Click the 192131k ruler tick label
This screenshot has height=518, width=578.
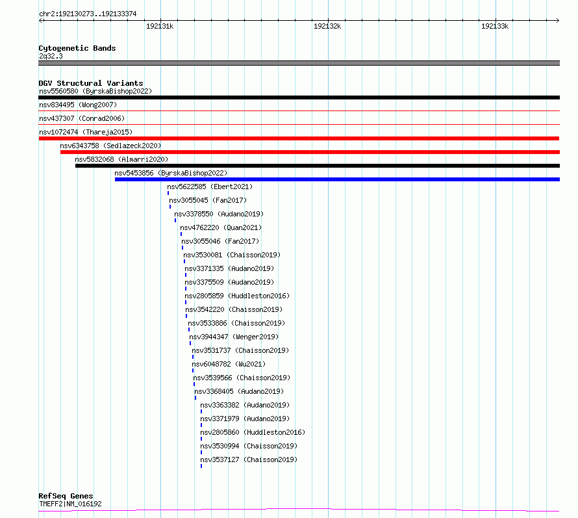click(x=160, y=26)
